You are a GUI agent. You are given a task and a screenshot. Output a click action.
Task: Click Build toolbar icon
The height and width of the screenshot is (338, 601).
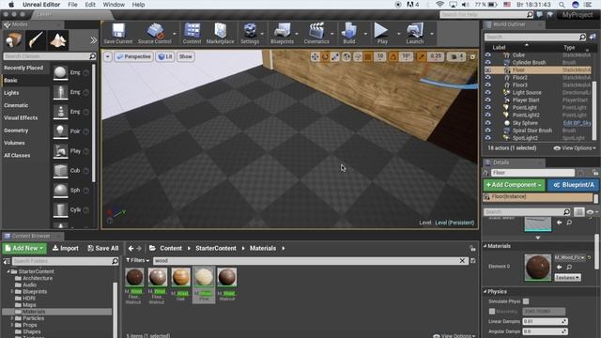pos(349,34)
